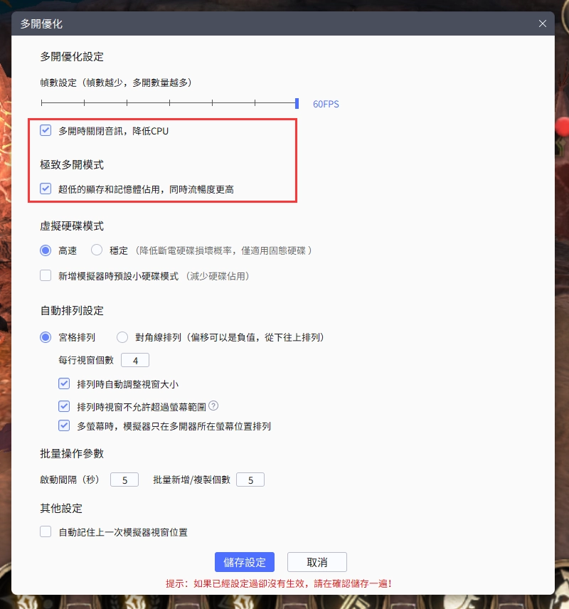Click the 自動排列設定 heading
The width and height of the screenshot is (569, 609).
coord(72,311)
